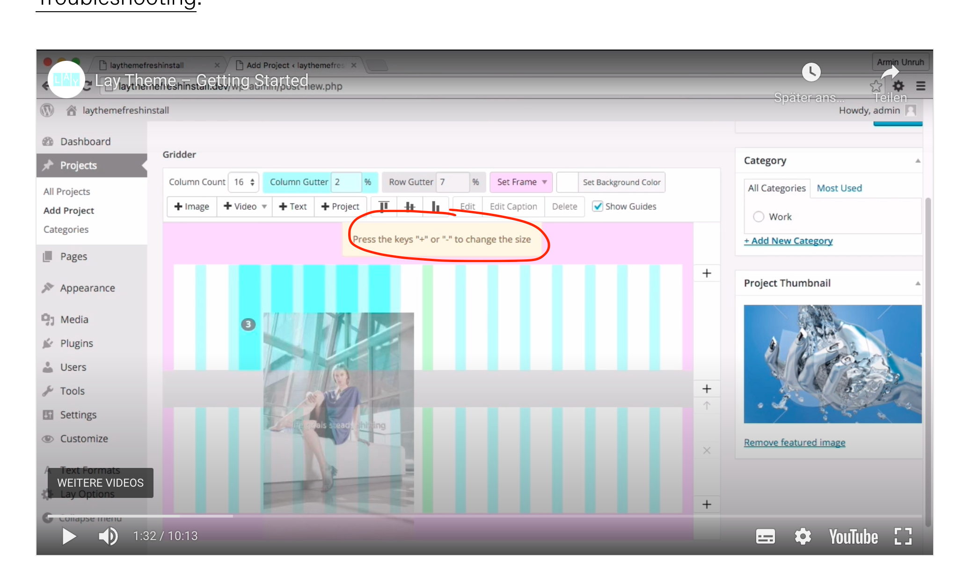Toggle the Show Guides checkbox
This screenshot has height=584, width=964.
tap(598, 206)
